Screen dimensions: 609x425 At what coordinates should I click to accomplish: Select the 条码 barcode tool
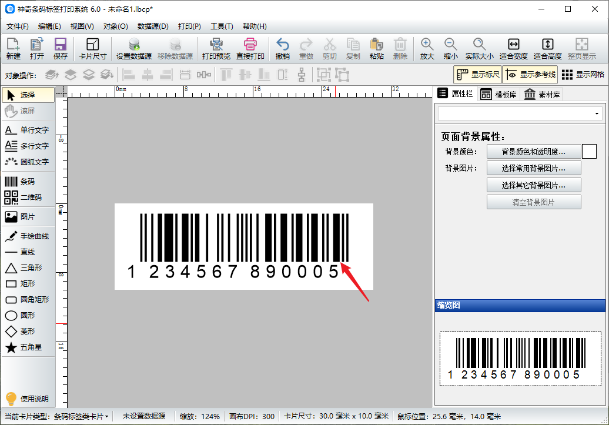(27, 182)
